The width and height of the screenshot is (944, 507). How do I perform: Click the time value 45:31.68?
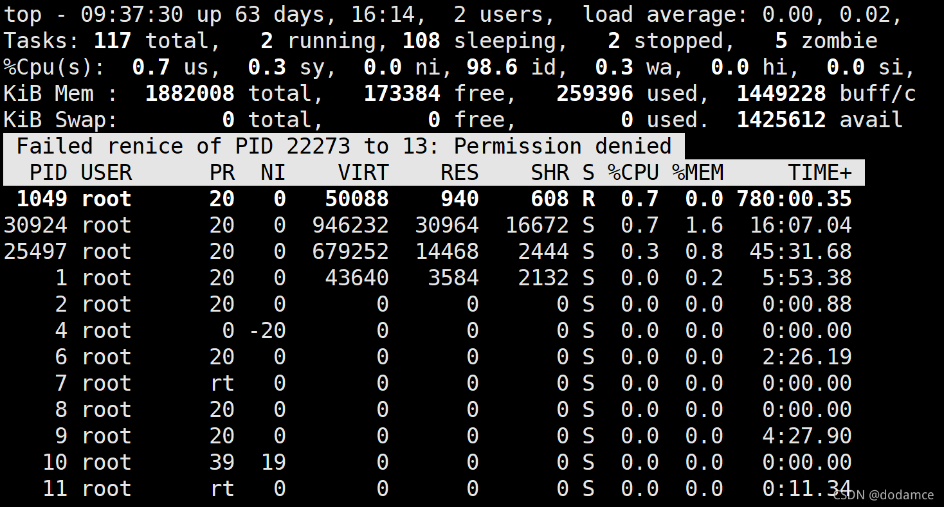coord(801,252)
